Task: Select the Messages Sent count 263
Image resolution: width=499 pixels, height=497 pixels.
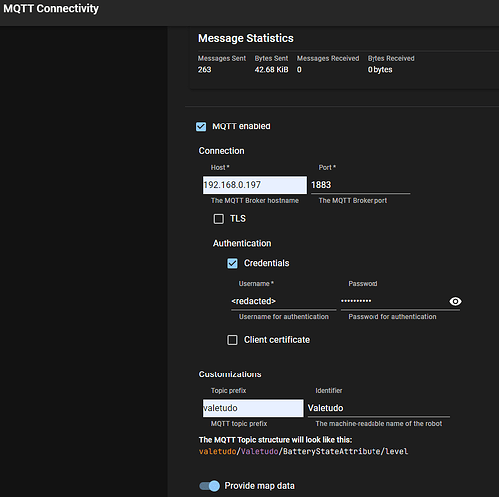Action: (204, 70)
